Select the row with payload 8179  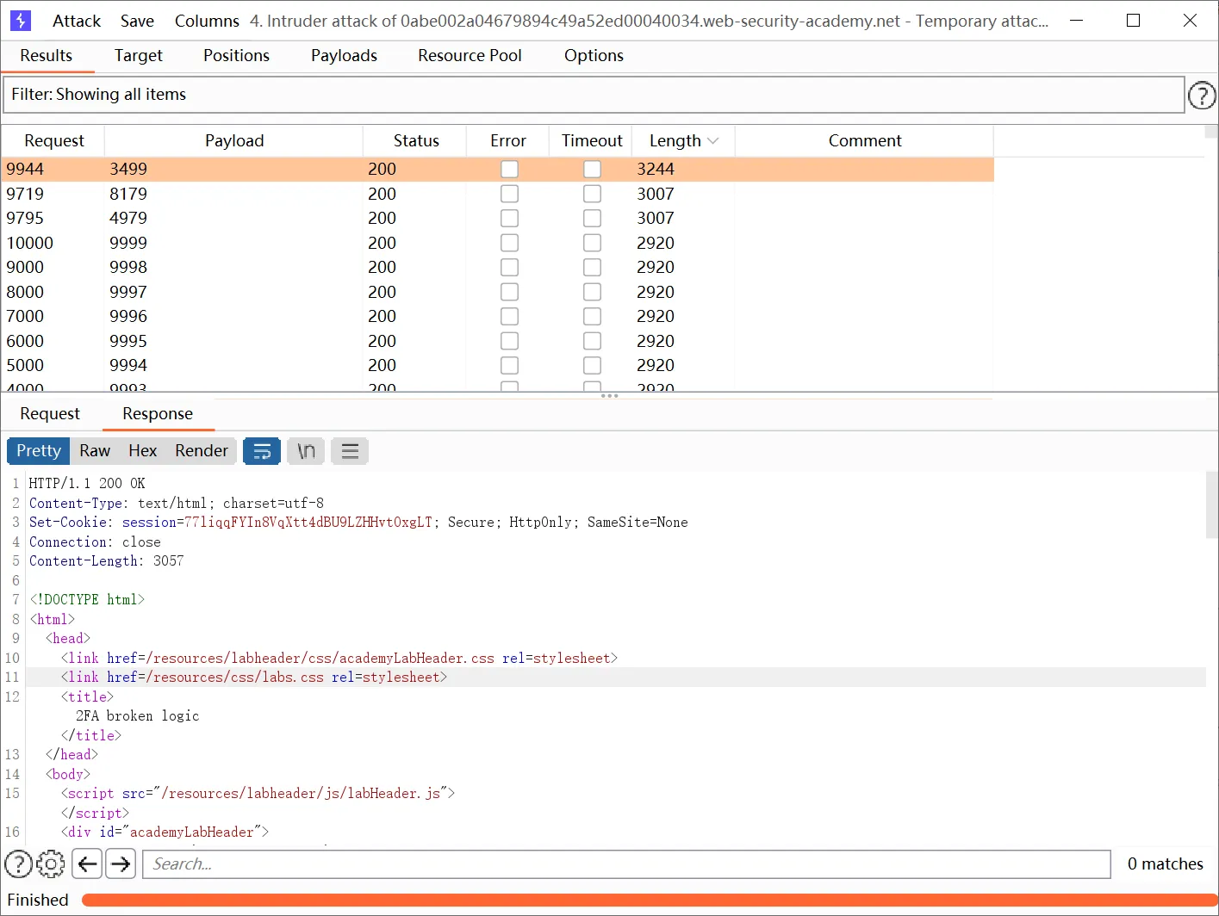pos(498,194)
